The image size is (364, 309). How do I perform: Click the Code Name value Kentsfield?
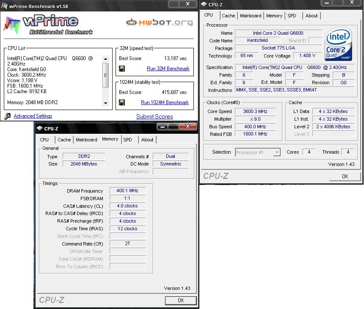tap(257, 40)
